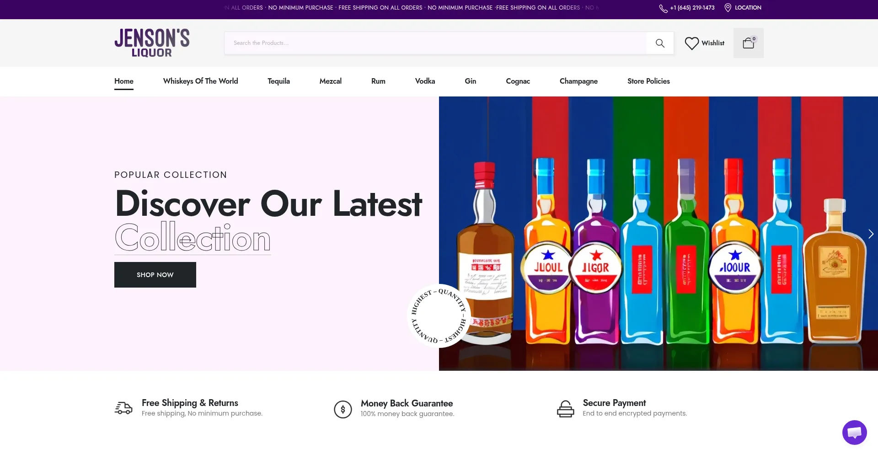Screen dimensions: 878x454
Task: Open the Champagne category
Action: click(x=578, y=81)
